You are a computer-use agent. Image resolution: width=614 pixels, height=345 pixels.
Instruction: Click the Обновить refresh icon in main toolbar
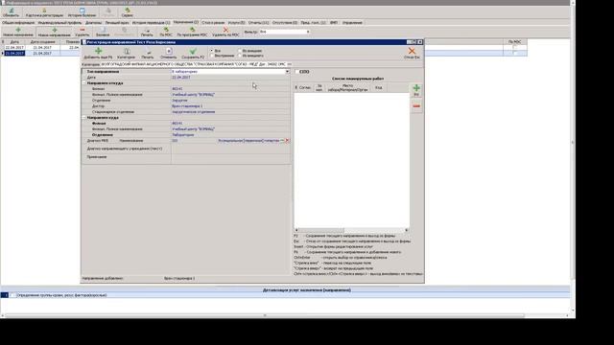11,12
